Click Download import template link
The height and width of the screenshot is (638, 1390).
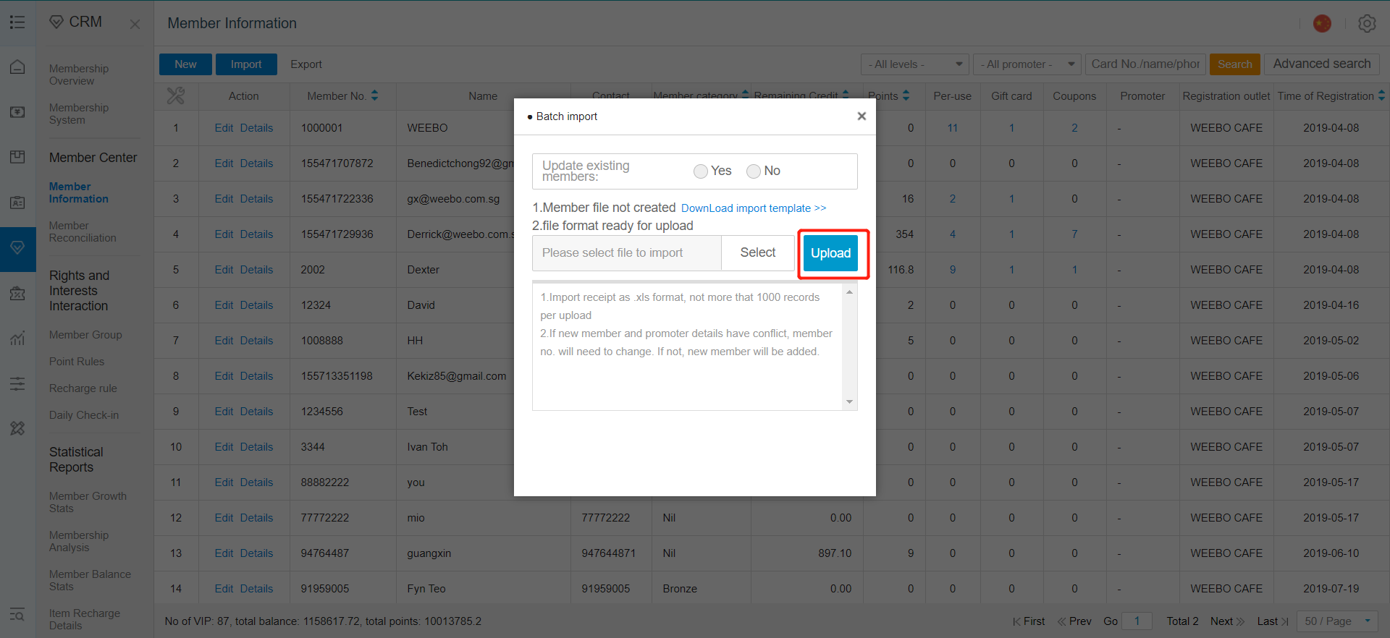[x=754, y=208]
